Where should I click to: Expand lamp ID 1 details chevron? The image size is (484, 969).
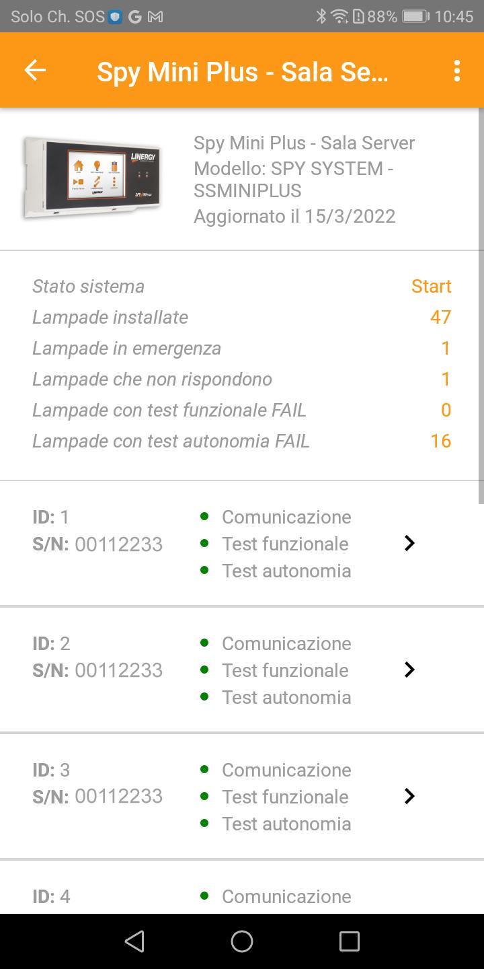click(x=409, y=544)
